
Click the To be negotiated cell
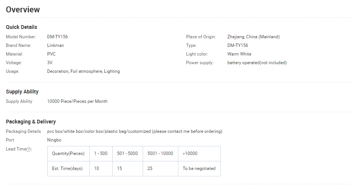point(199,168)
